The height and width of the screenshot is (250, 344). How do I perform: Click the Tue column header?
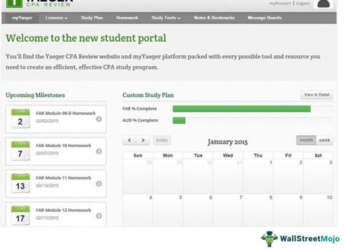click(x=198, y=156)
